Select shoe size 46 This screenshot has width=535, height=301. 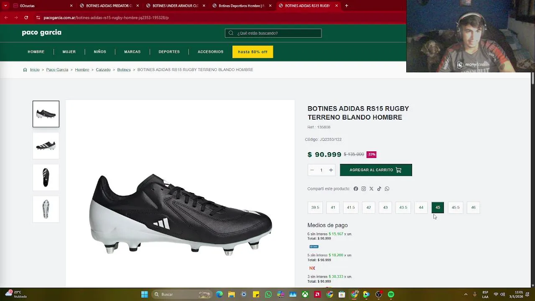click(473, 207)
